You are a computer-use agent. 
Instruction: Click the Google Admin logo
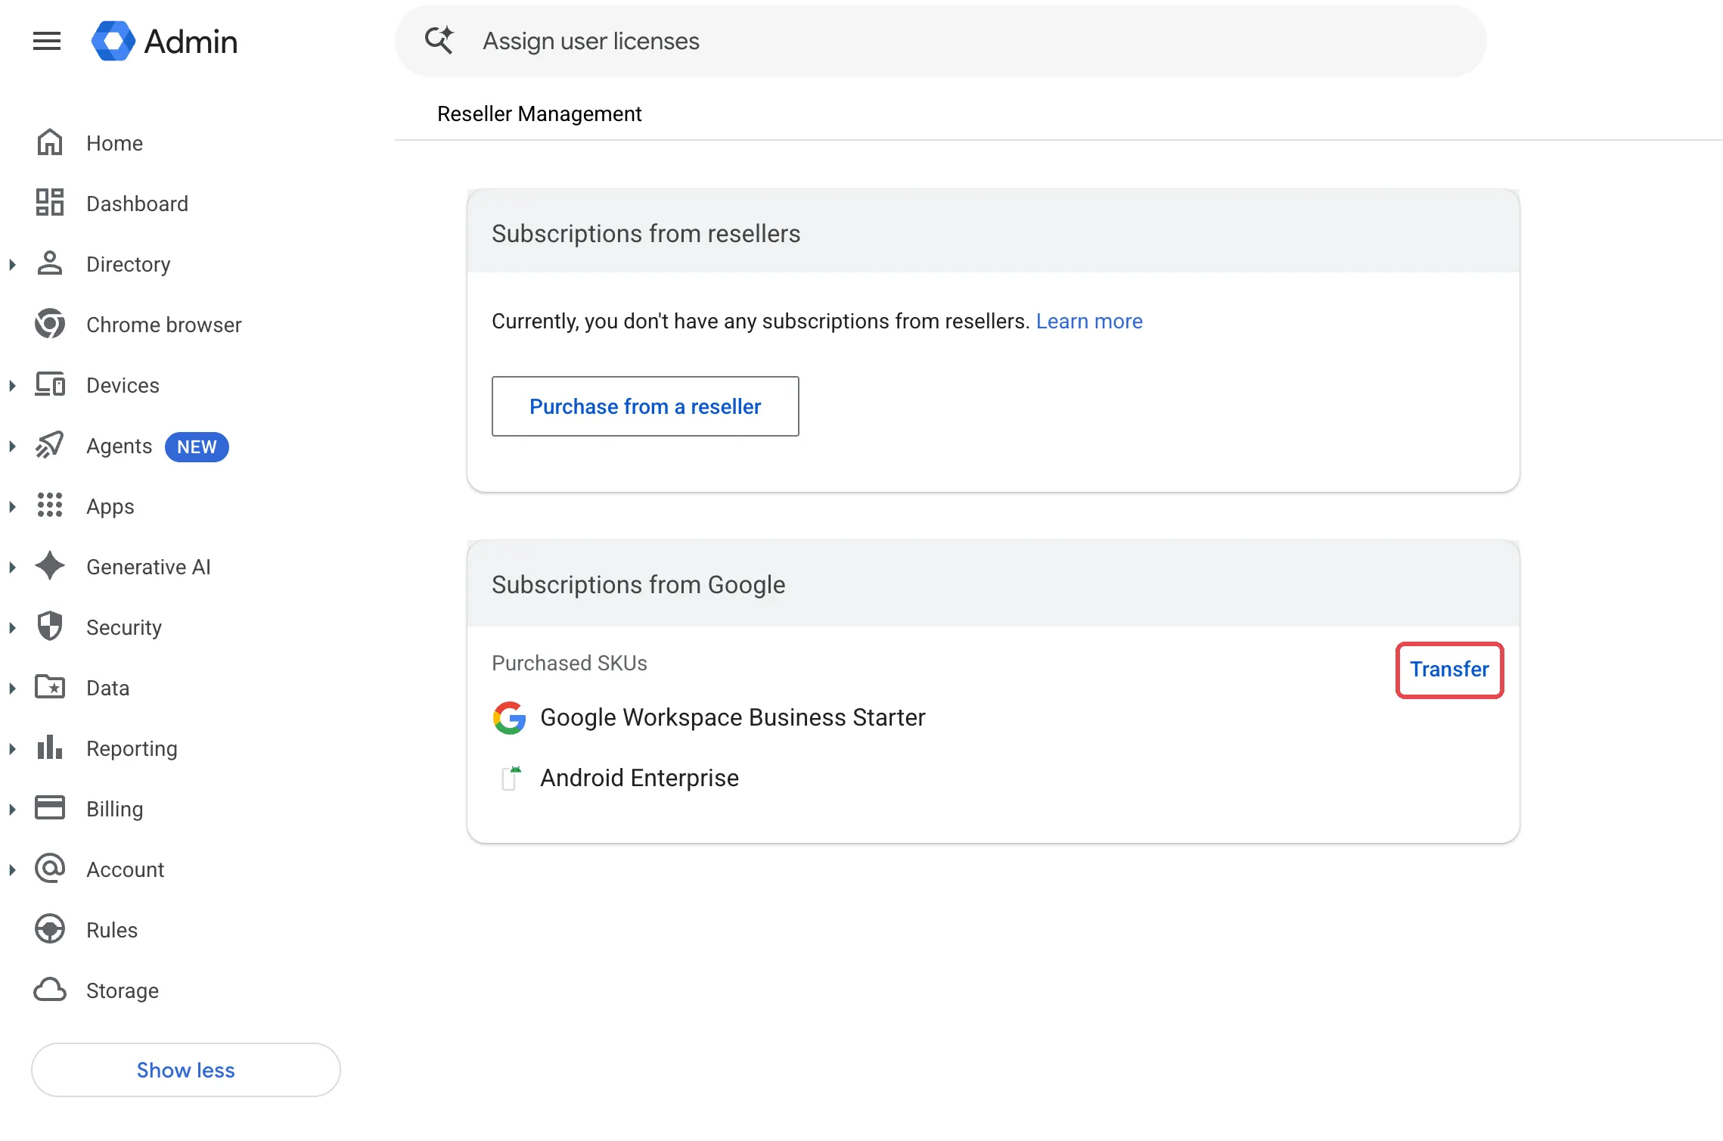[x=163, y=41]
